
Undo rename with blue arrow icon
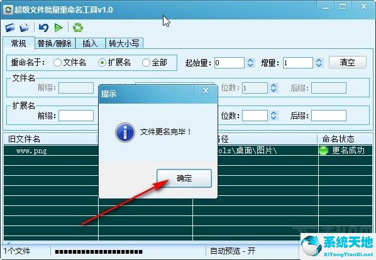pos(43,28)
